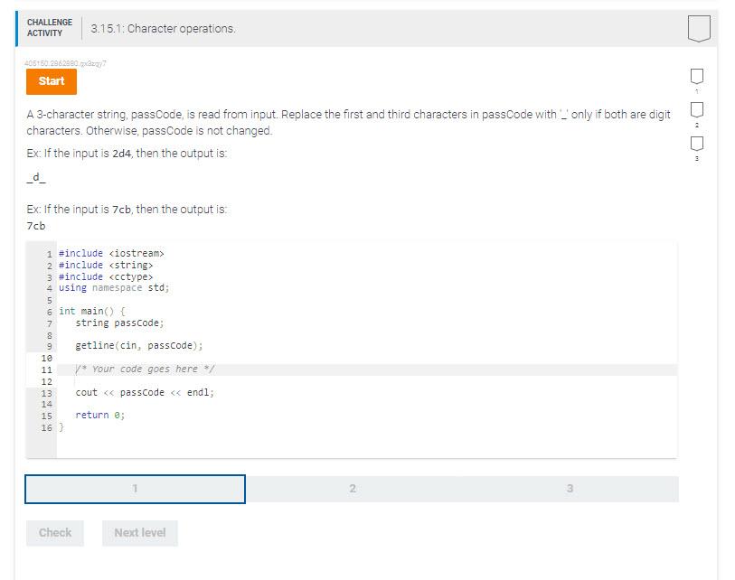This screenshot has height=580, width=735.
Task: Click the orange Start button
Action: [x=51, y=81]
